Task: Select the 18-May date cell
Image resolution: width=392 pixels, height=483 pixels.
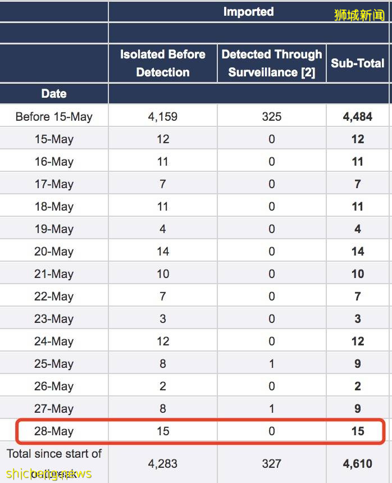Action: [54, 207]
